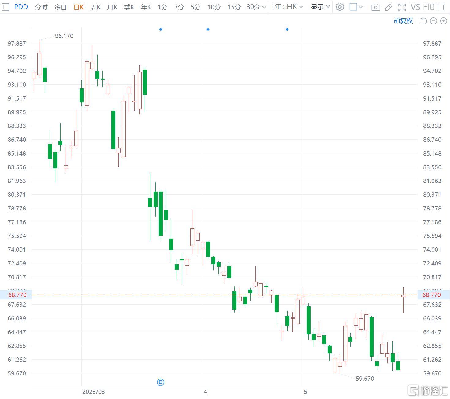
Task: Click first blue diamond event marker
Action: click(x=161, y=29)
